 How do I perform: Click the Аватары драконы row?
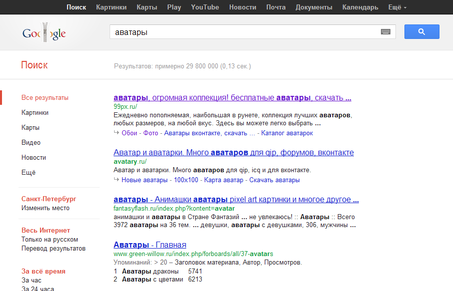pyautogui.click(x=158, y=272)
